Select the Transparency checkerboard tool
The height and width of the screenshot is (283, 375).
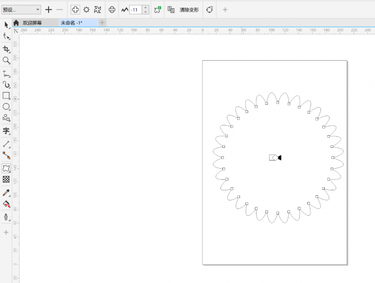tap(6, 179)
